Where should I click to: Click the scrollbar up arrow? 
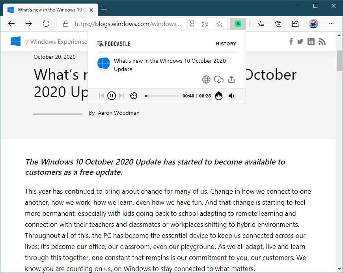pos(339,35)
